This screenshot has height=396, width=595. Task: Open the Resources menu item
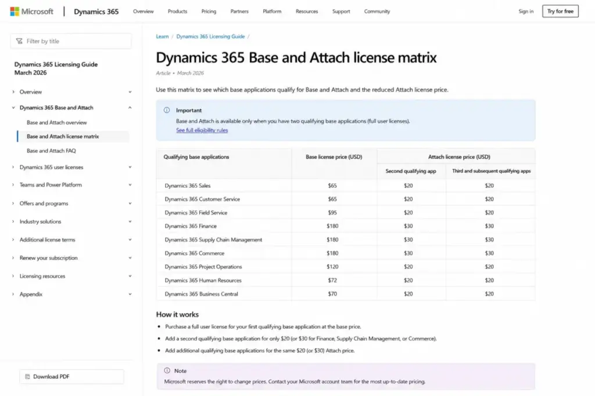click(x=307, y=12)
